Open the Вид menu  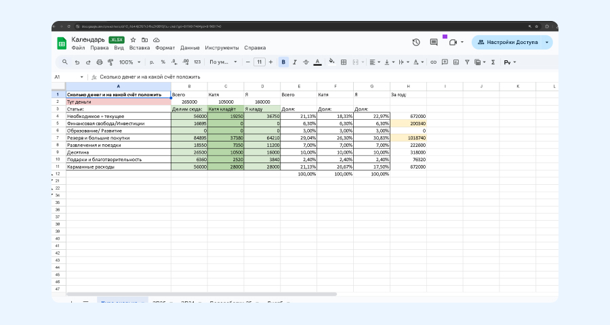119,48
